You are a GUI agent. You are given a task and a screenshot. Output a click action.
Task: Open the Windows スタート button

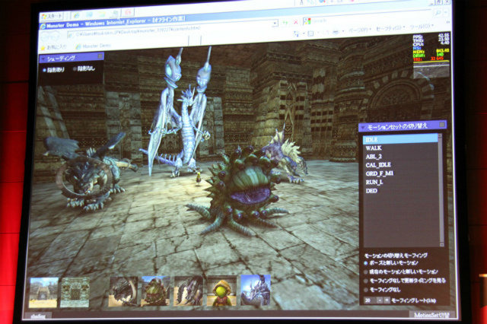(53, 15)
